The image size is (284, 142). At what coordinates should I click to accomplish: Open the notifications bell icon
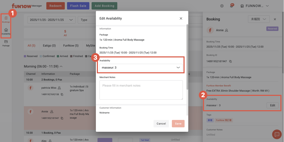(231, 6)
